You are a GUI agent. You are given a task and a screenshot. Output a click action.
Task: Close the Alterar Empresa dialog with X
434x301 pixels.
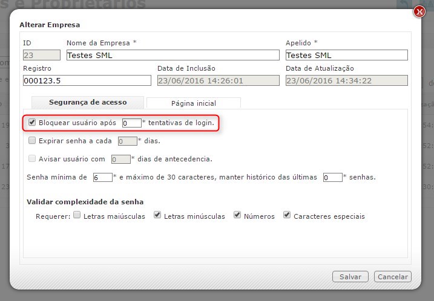419,11
